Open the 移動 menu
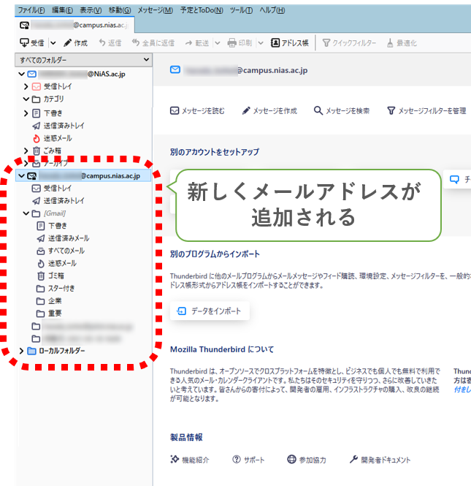Viewport: 471px width, 486px height. 120,10
